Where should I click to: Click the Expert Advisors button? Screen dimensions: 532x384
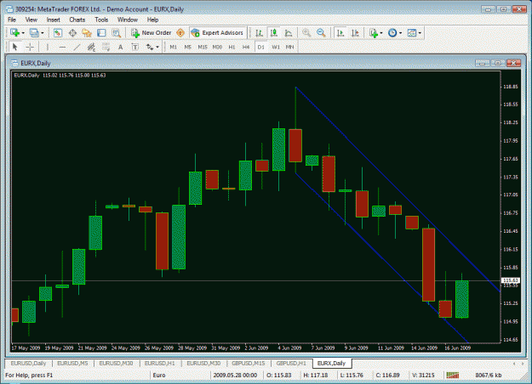(218, 33)
